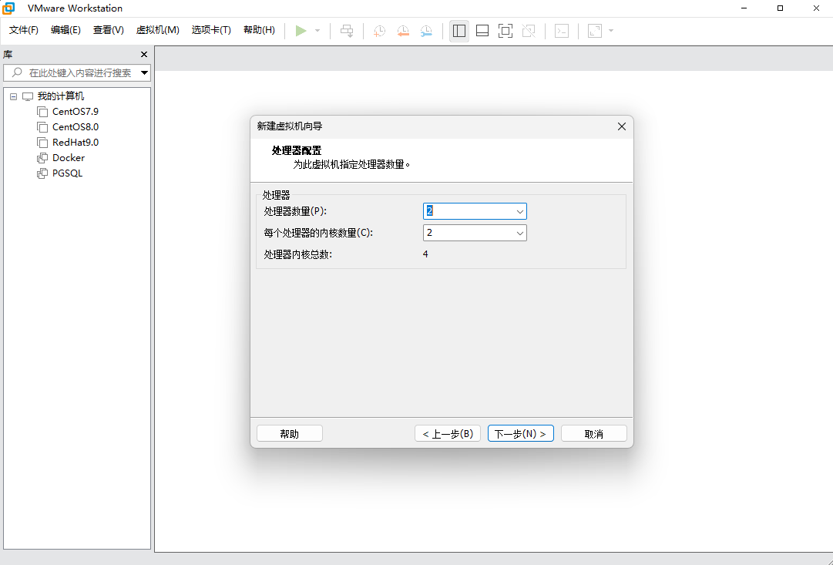
Task: Click the 为此虚拟机指定处理器数量 description text
Action: (351, 165)
